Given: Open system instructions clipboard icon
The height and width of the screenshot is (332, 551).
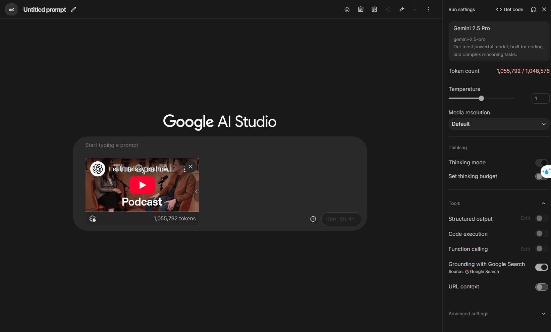Looking at the screenshot, I should coord(361,9).
